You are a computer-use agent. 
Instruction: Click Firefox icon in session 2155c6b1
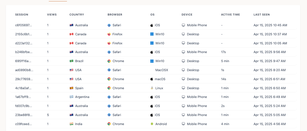(x=109, y=34)
